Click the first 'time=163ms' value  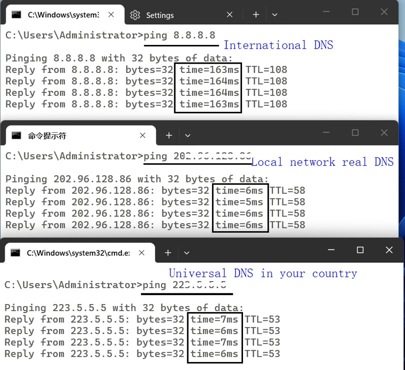pyautogui.click(x=209, y=70)
